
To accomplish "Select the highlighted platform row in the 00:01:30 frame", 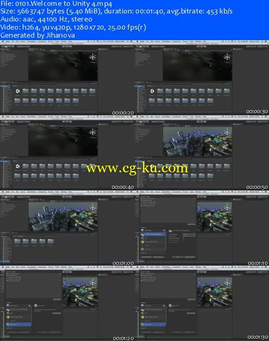I will tap(153, 324).
